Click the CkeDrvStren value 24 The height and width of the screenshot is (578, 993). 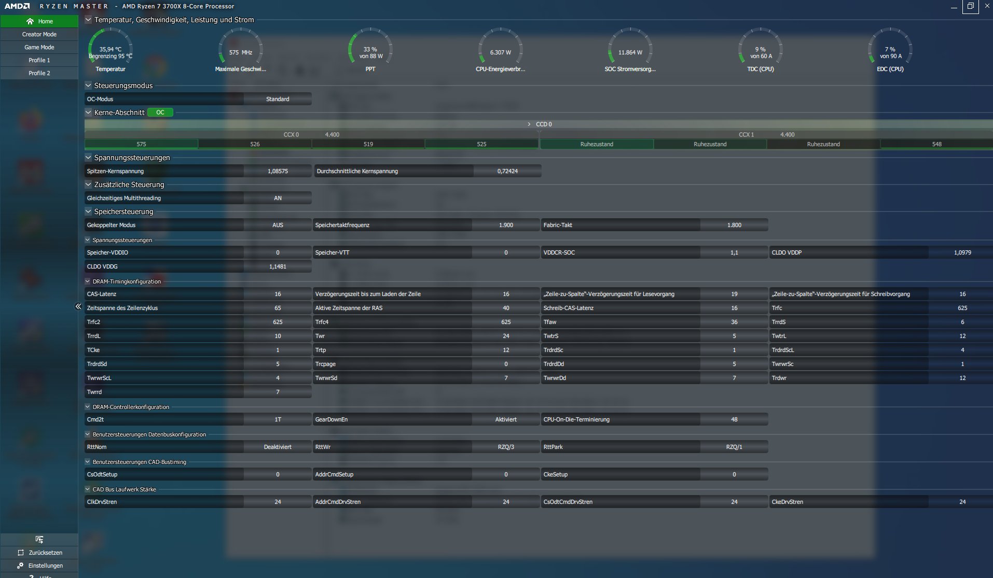[x=961, y=502]
